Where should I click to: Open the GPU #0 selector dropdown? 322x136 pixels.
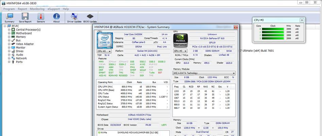(x=180, y=51)
